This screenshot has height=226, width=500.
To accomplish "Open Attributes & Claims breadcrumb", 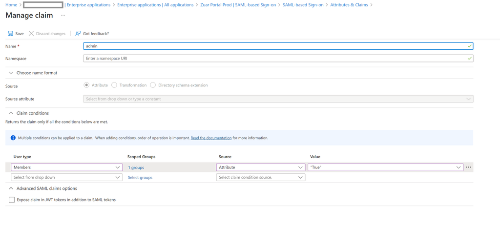I will pos(349,5).
